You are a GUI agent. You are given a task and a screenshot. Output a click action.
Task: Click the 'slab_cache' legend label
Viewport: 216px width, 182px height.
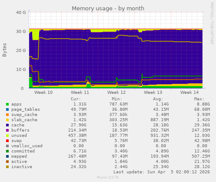coord(24,120)
